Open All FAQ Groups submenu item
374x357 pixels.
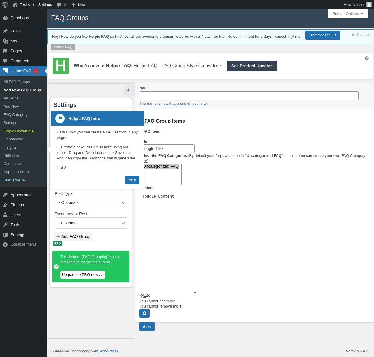pyautogui.click(x=17, y=82)
